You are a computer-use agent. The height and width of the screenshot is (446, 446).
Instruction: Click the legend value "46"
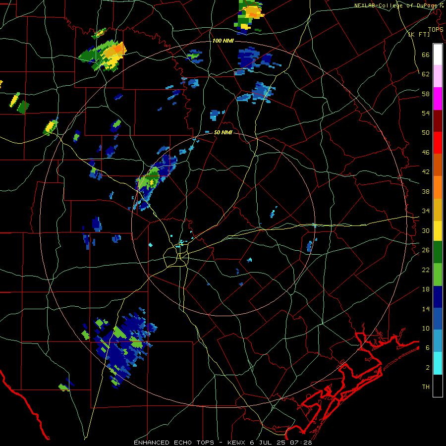[426, 153]
